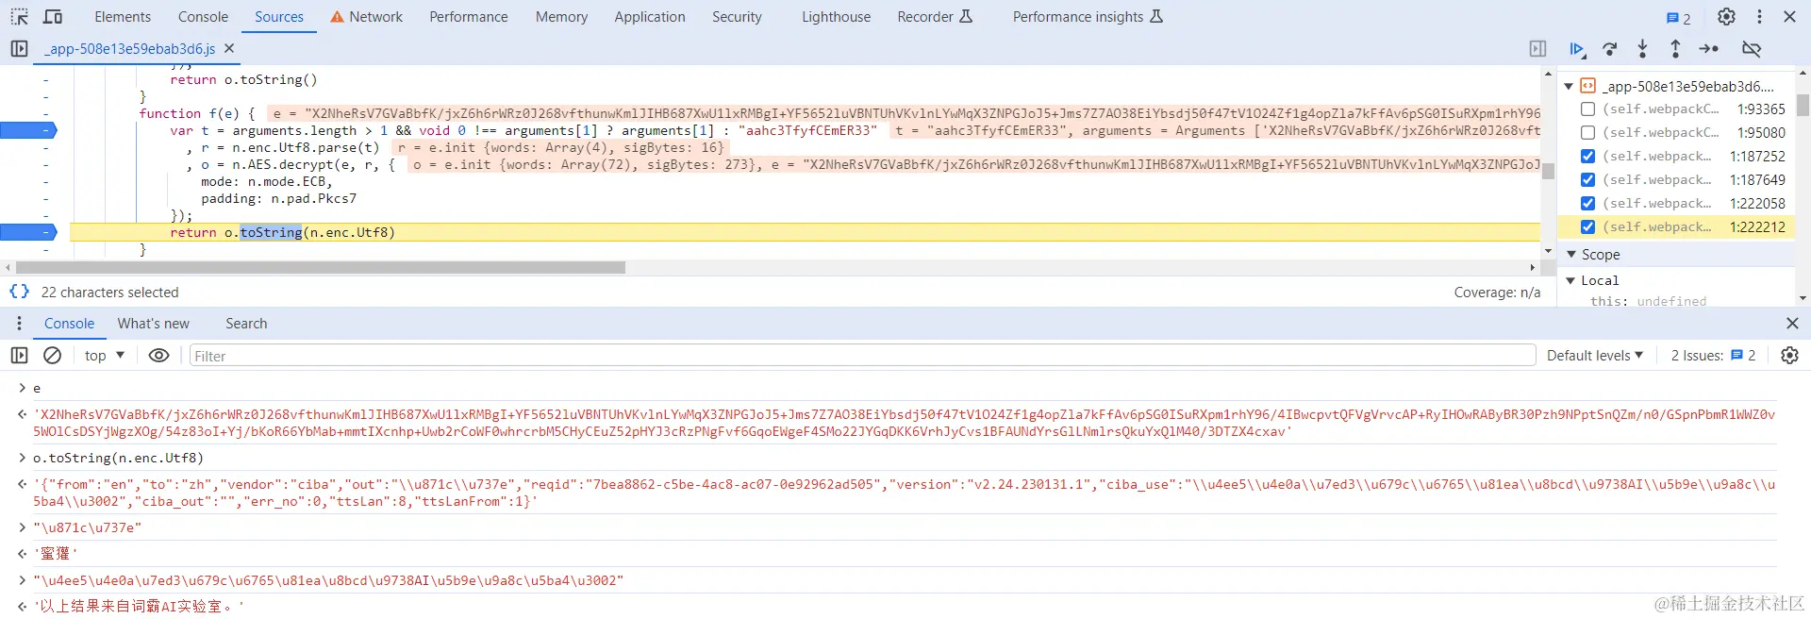
Task: Switch to the top Console panel tab
Action: (x=203, y=17)
